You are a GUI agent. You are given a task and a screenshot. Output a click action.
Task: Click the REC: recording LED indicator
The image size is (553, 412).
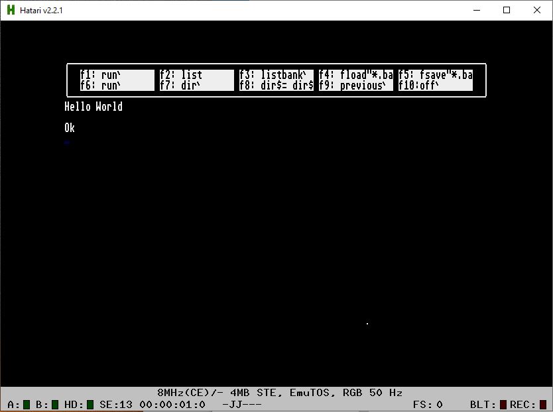[x=543, y=404]
